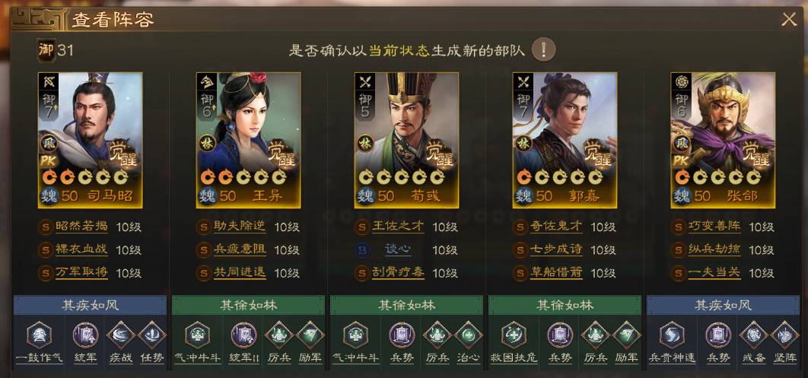Screen dimensions: 808x378
Task: Click the 任势 diamond icon
Action: [x=152, y=335]
